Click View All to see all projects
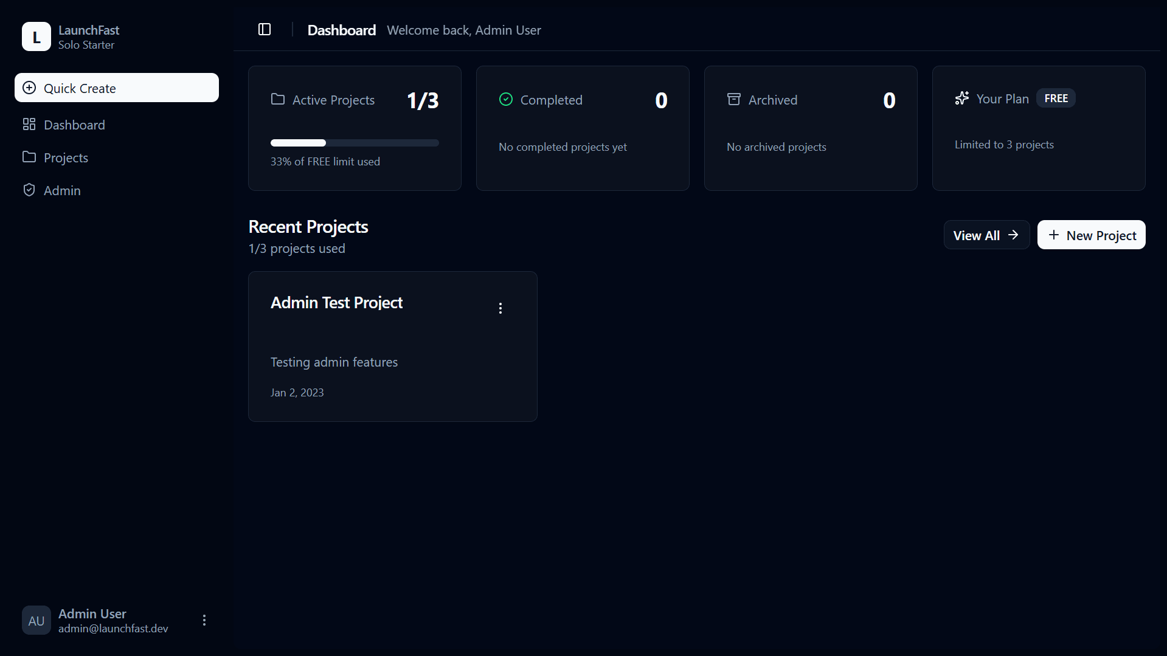The image size is (1167, 656). click(986, 235)
